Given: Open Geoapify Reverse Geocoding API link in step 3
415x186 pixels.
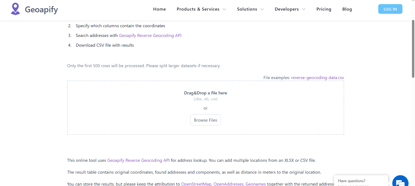Looking at the screenshot, I should point(150,35).
